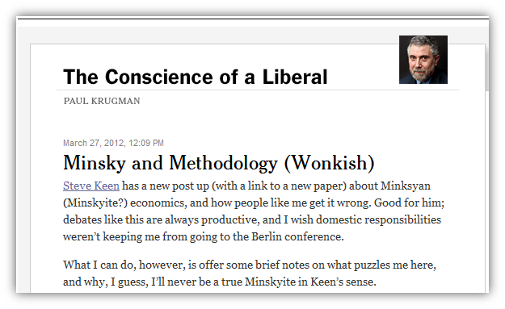
Task: Select the PAUL KRUGMAN author byline
Action: click(102, 101)
